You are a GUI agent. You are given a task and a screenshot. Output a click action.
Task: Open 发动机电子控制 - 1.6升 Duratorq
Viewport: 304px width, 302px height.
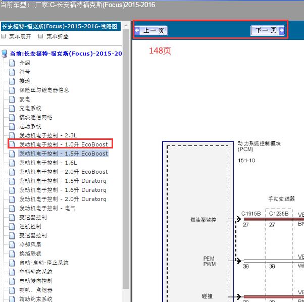[63, 190]
